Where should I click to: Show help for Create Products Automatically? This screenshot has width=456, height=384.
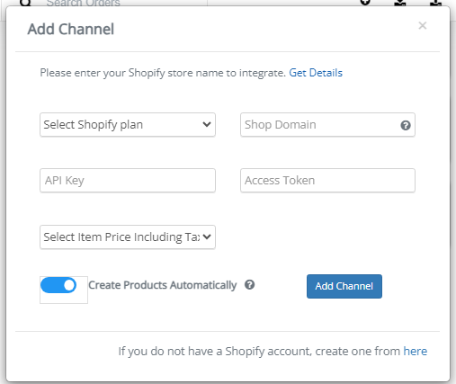click(249, 285)
